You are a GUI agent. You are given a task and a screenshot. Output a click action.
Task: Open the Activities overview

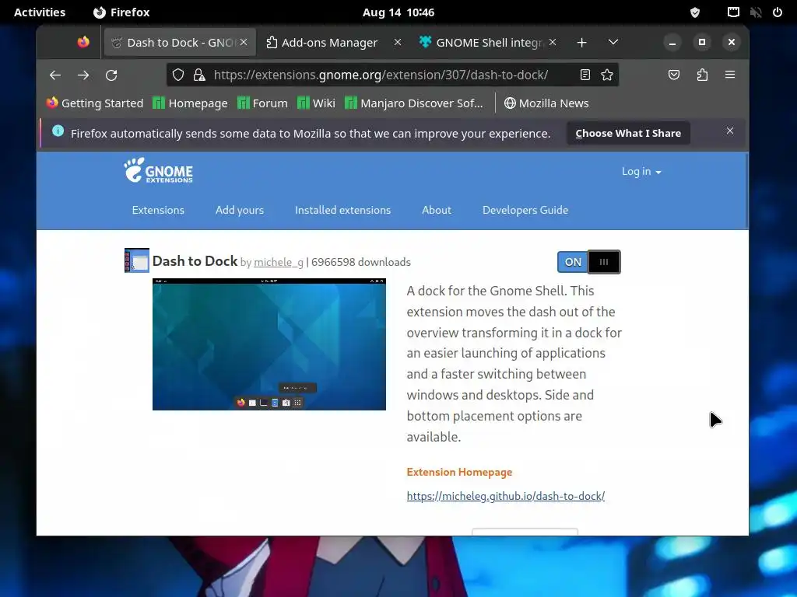coord(40,12)
